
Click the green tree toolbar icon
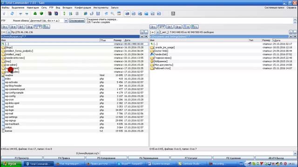tap(35, 13)
